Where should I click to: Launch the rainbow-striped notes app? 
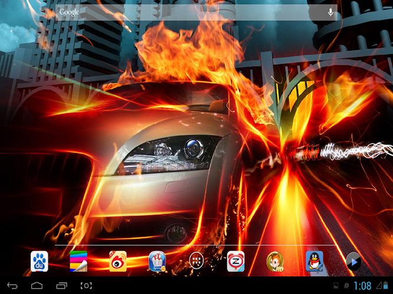pos(78,261)
